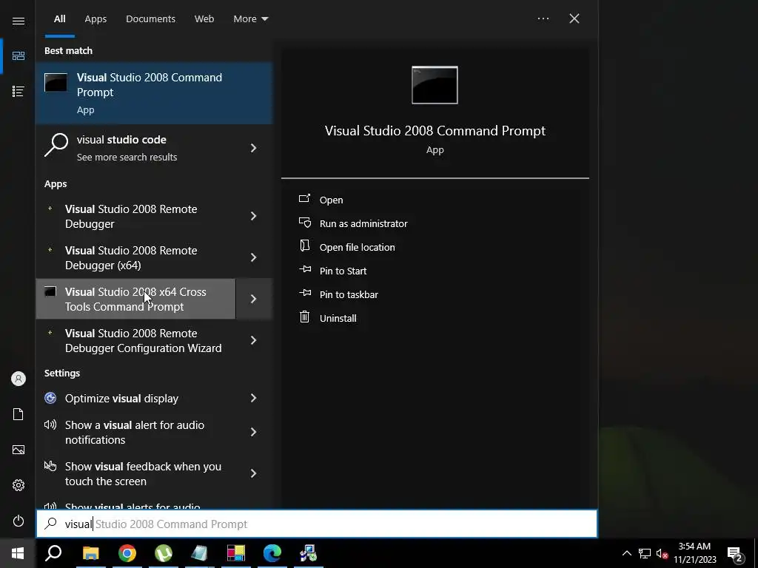The image size is (758, 568).
Task: Select the all apps list icon
Action: pyautogui.click(x=19, y=91)
